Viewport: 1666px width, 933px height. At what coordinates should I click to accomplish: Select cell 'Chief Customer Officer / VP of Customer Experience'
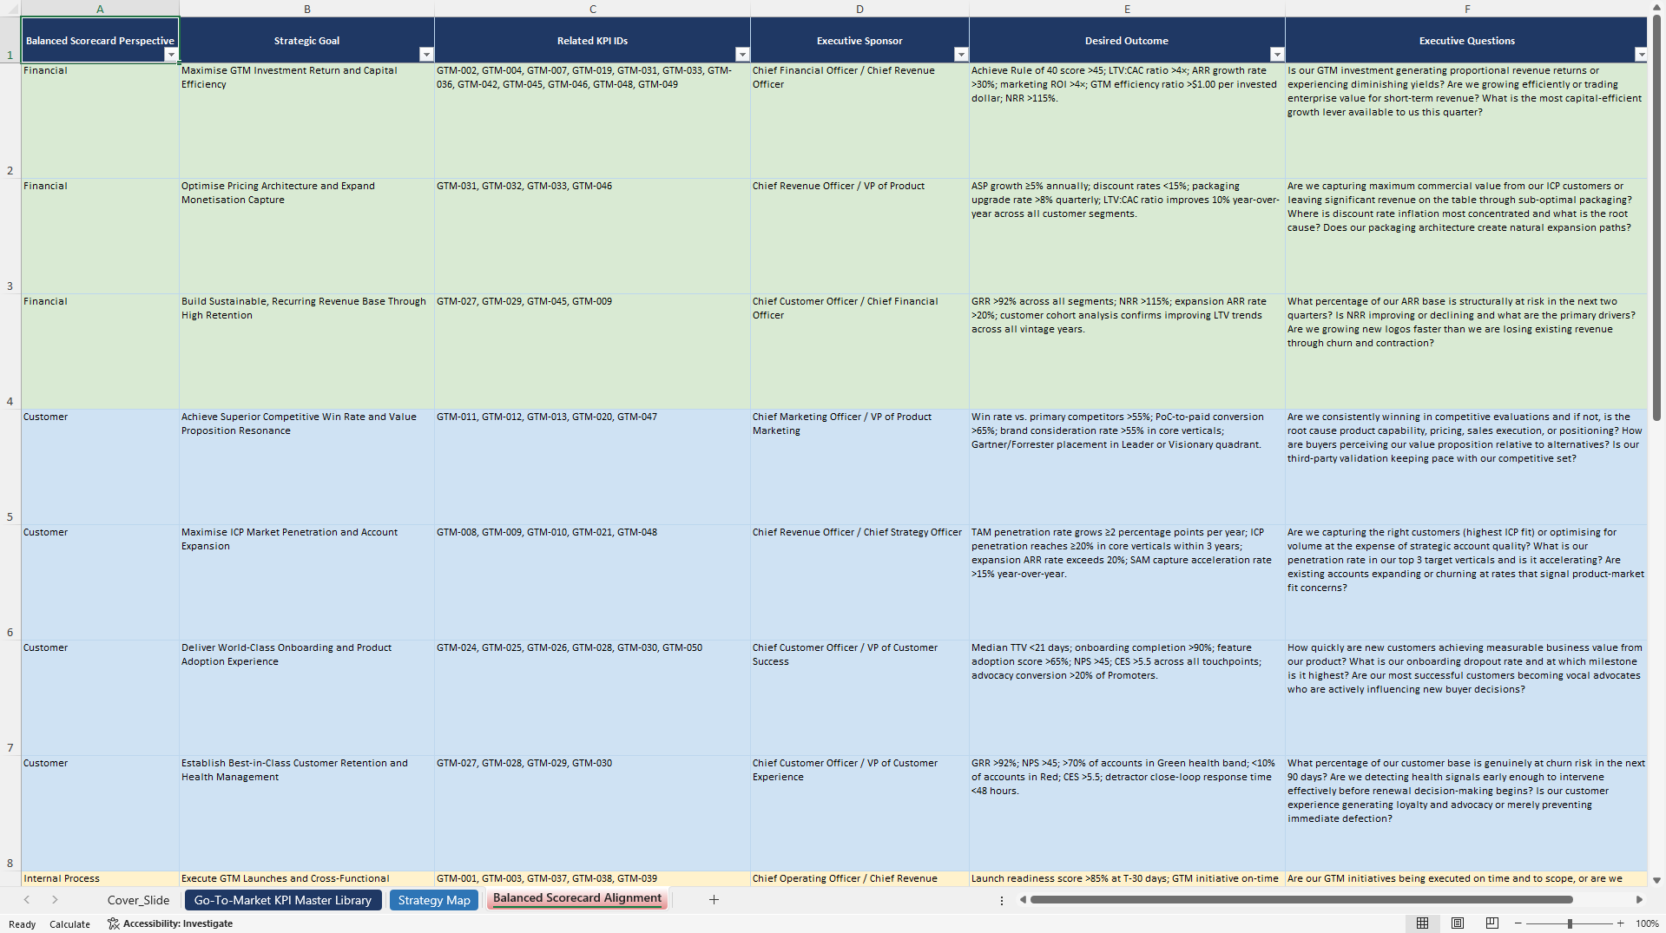[x=859, y=813]
